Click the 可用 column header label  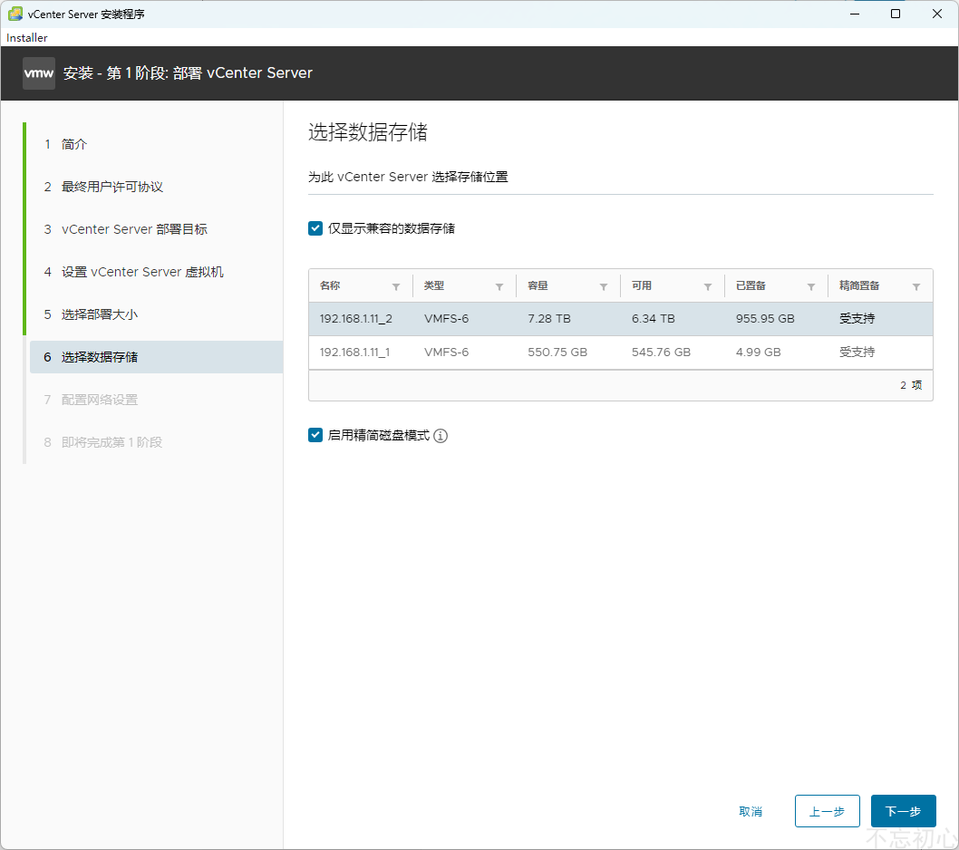642,285
